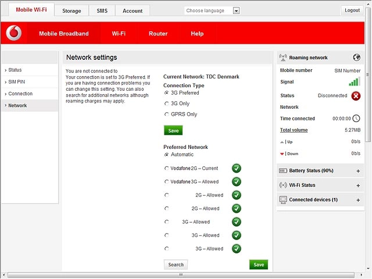Select the last 3G – Allowed radio
The image size is (372, 279).
[x=167, y=249]
